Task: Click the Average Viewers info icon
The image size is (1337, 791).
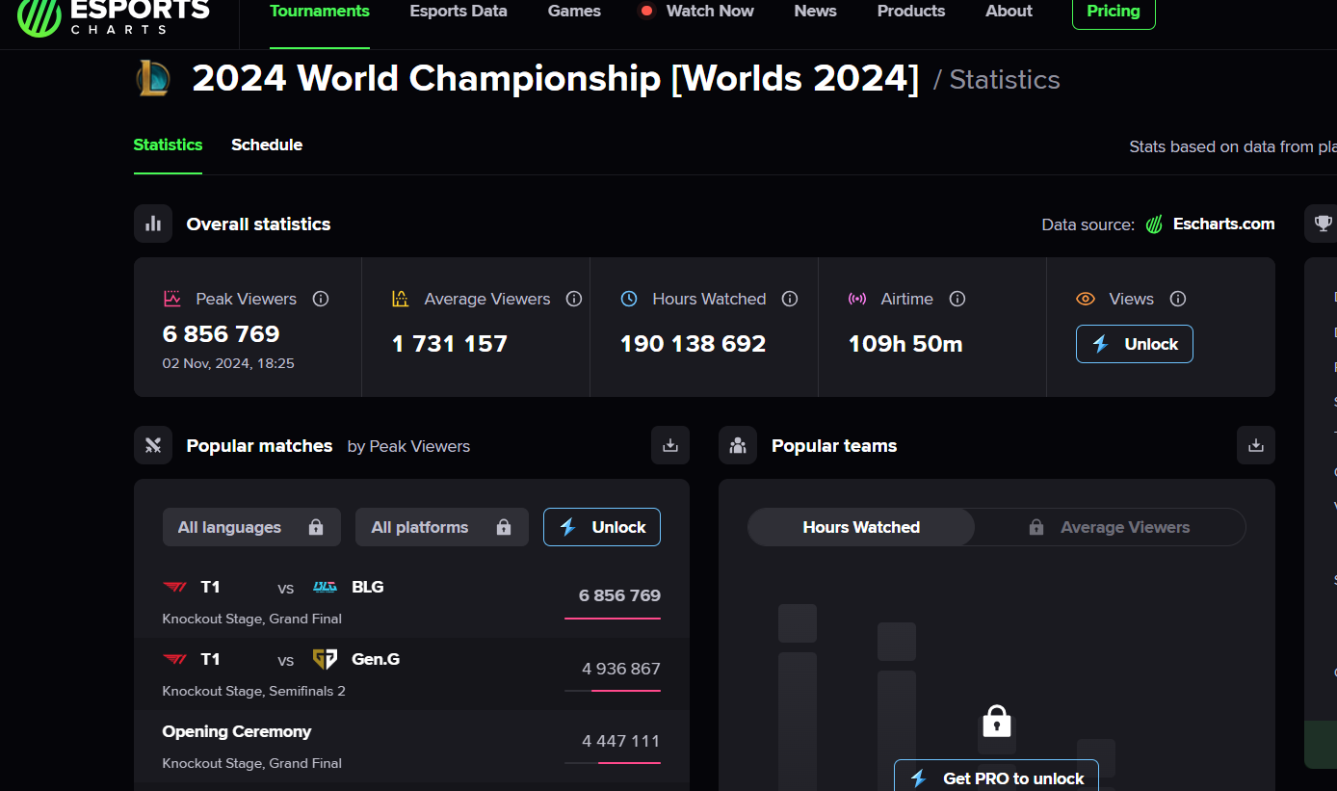Action: click(574, 299)
